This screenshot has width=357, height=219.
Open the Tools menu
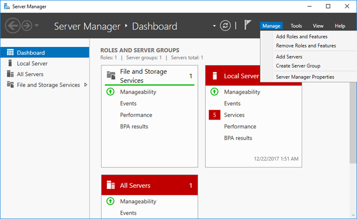pos(296,26)
